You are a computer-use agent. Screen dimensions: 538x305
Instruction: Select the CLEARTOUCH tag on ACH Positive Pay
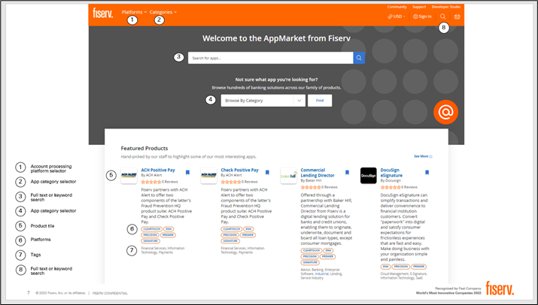pos(152,229)
